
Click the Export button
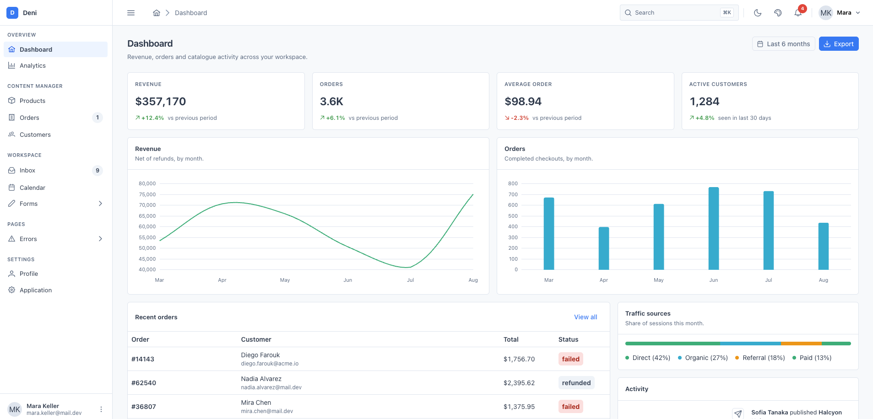tap(839, 44)
